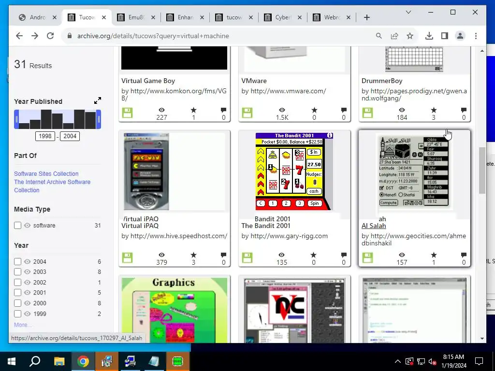Viewport: 495px width, 371px height.
Task: Open the Chrome profile avatar
Action: (460, 36)
